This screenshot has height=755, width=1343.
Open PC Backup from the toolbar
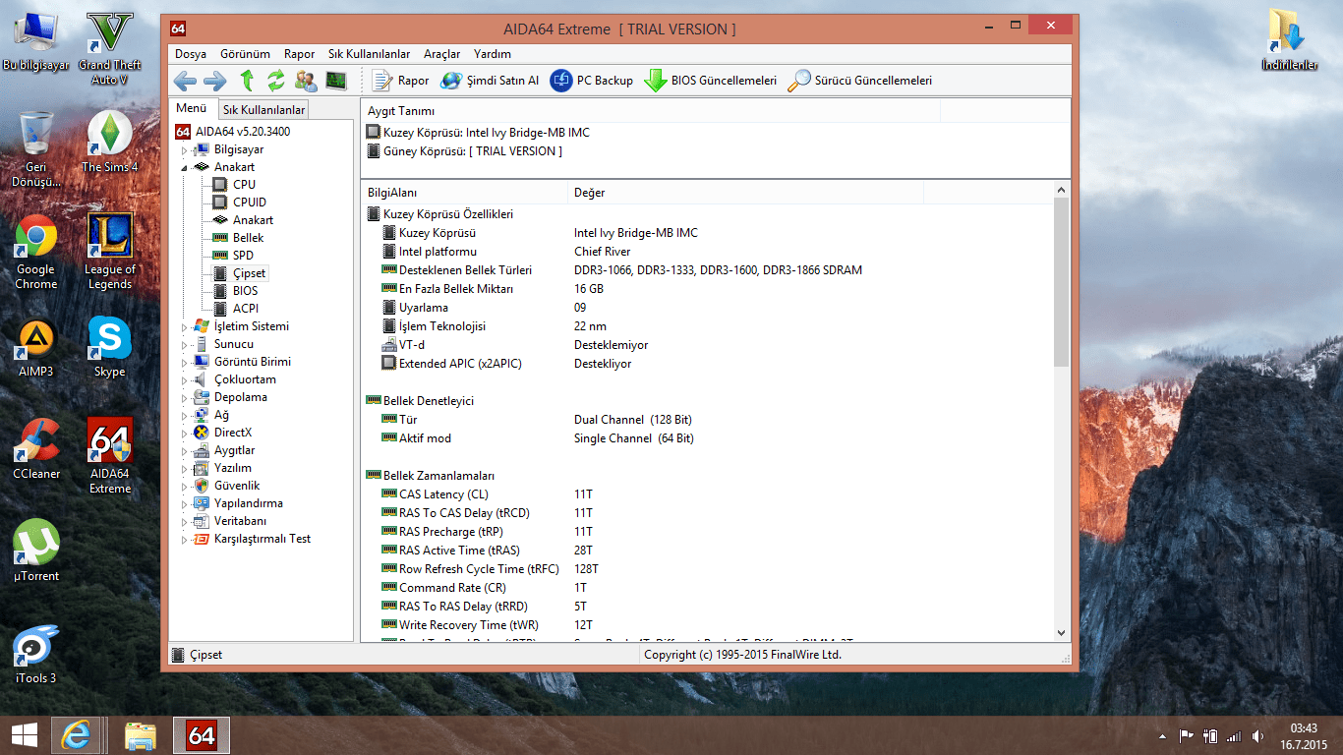point(592,81)
